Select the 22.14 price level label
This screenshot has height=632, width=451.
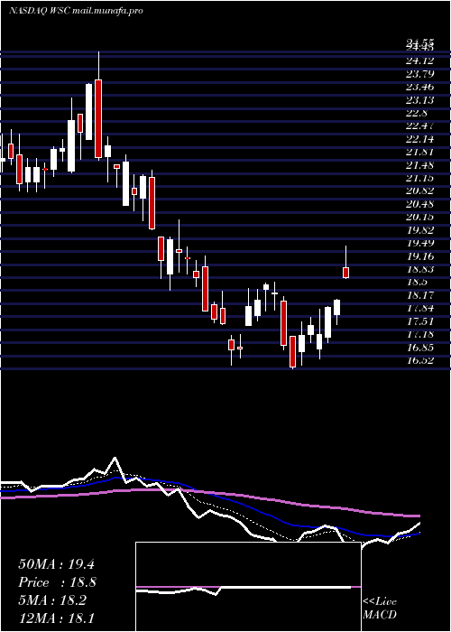click(x=420, y=139)
